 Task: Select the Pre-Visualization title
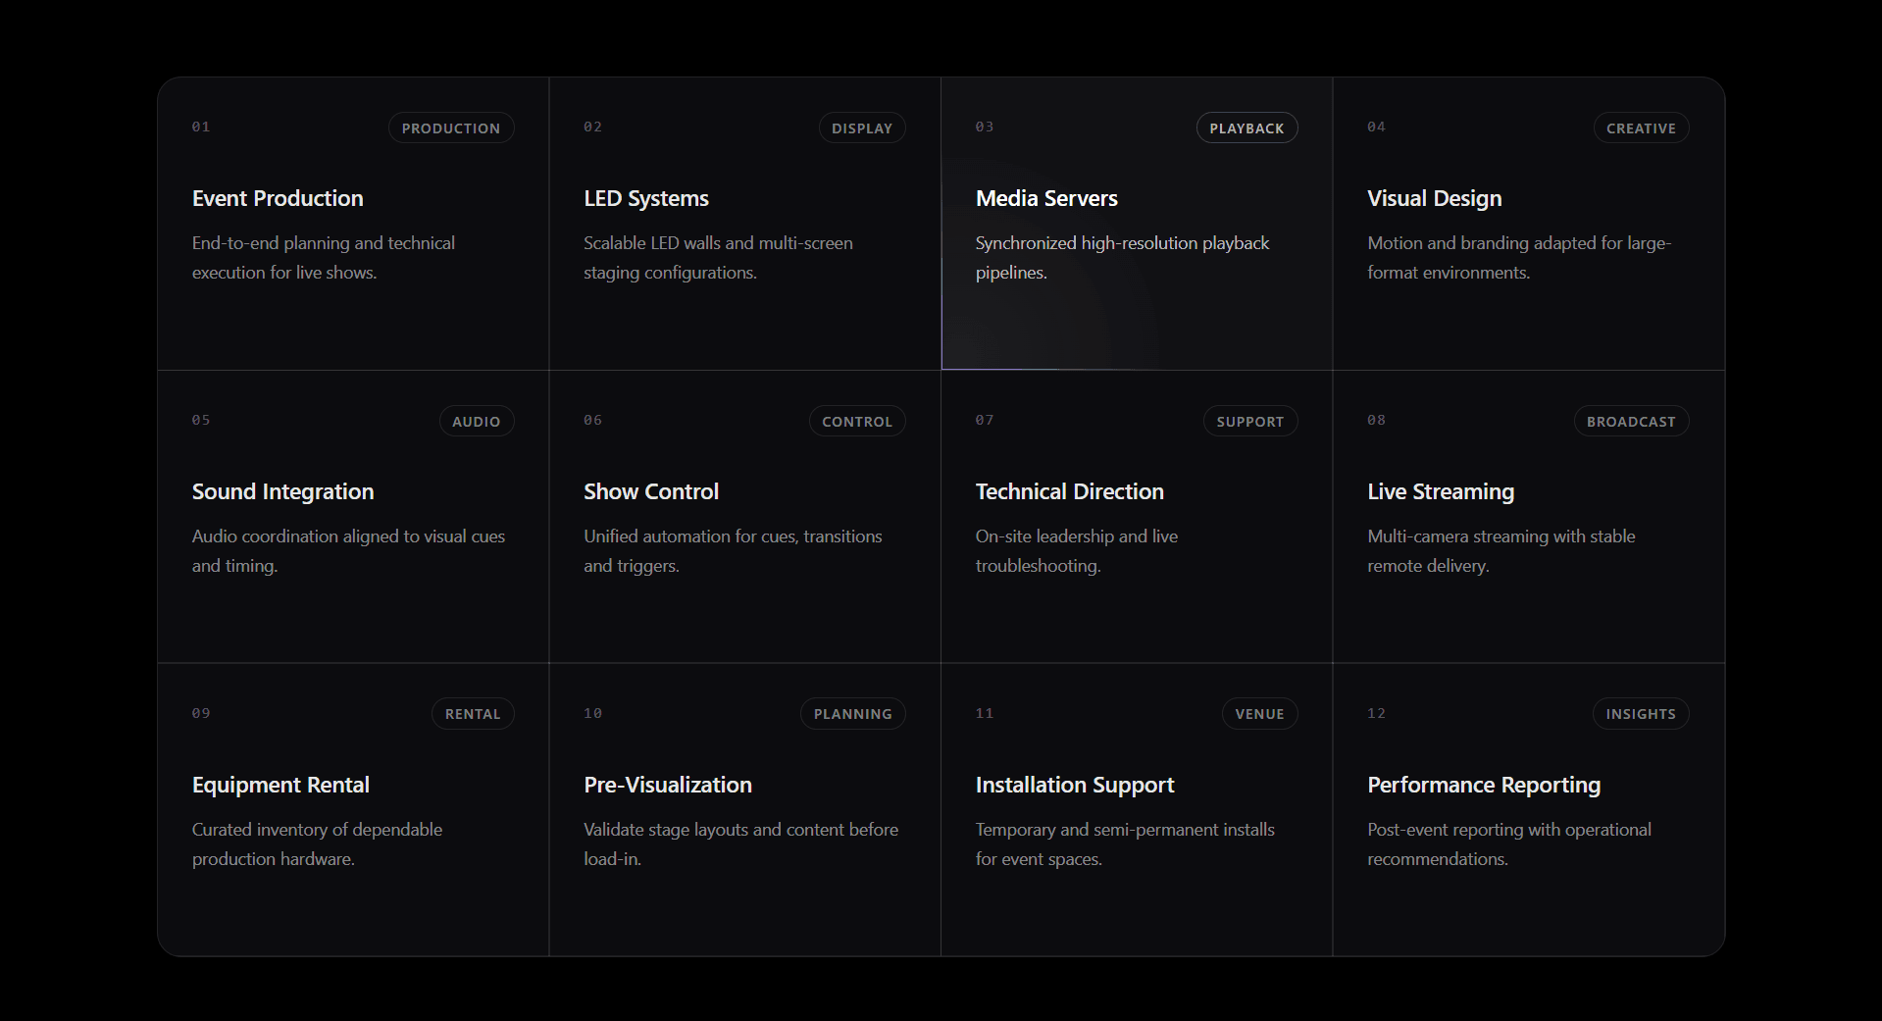pos(668,785)
